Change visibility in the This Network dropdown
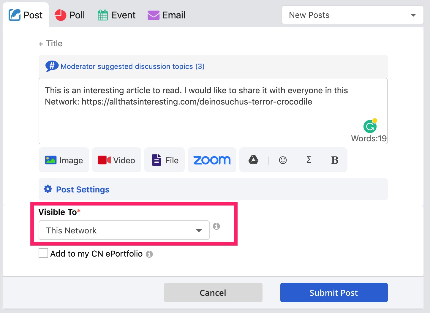The height and width of the screenshot is (313, 430). [124, 230]
